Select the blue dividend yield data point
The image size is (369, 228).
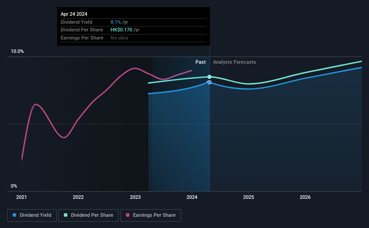click(209, 82)
